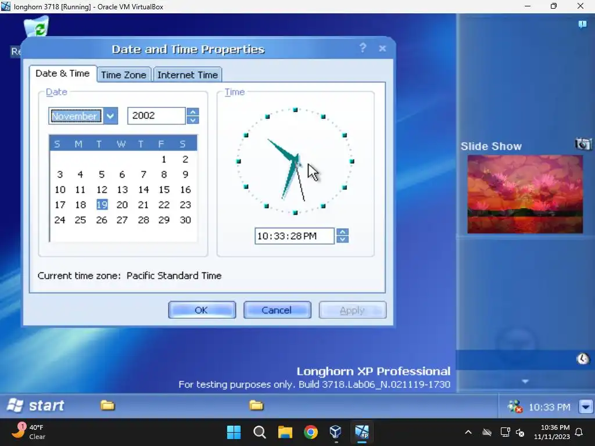Click the year field showing 2002
This screenshot has height=446, width=595.
[156, 116]
